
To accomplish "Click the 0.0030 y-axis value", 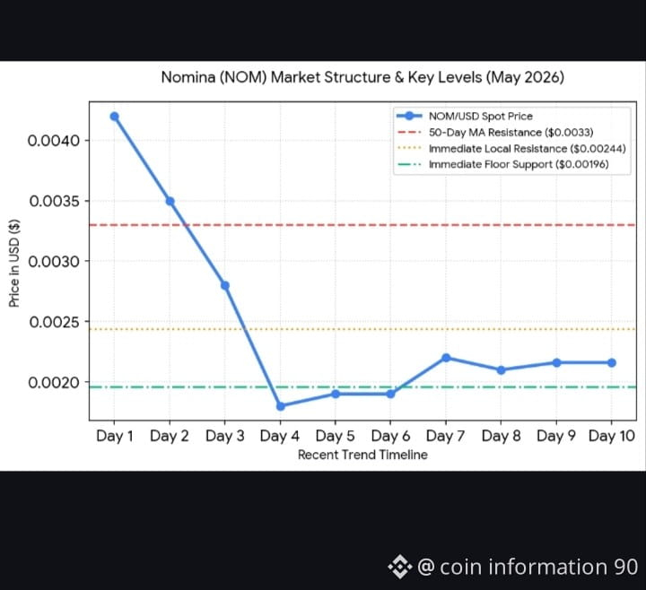I will [x=54, y=262].
